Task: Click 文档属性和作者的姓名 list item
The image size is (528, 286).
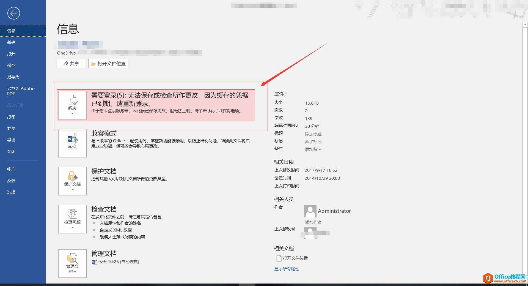Action: [x=120, y=223]
